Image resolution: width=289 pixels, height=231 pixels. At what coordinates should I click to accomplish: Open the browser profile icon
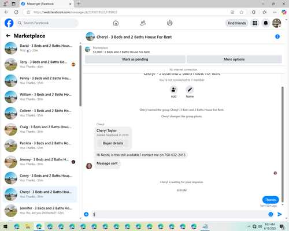click(x=5, y=3)
